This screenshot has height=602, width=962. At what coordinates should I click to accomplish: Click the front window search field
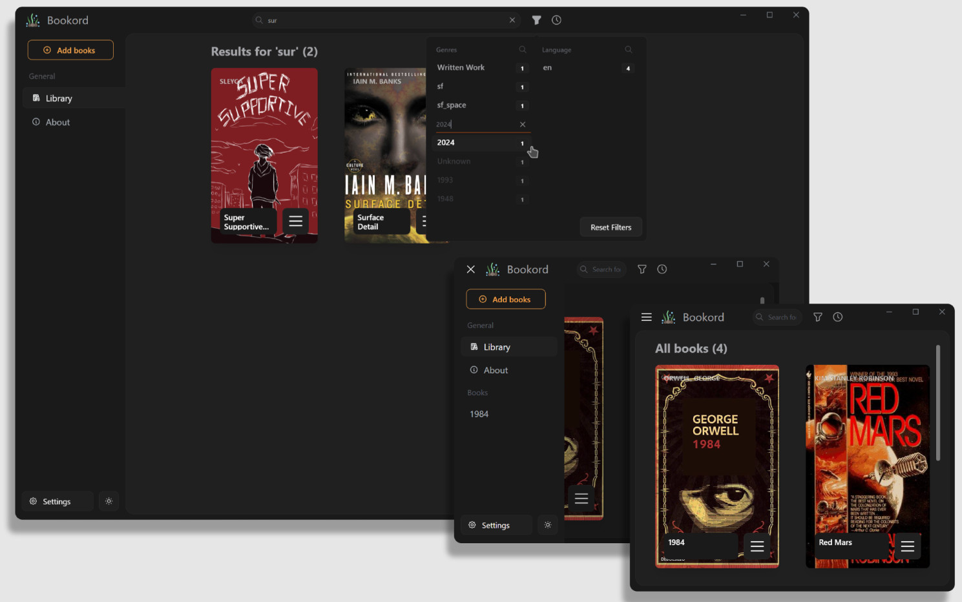(777, 317)
